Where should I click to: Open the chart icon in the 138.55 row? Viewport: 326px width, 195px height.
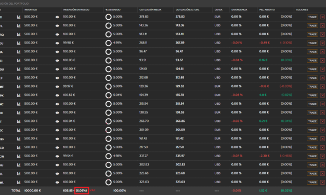coord(19,113)
